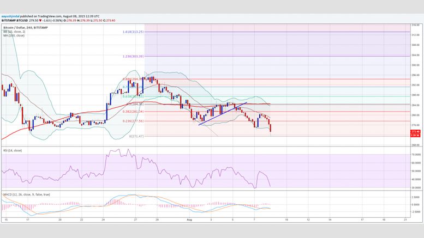Click the 268.00 price axis label

(x=415, y=145)
